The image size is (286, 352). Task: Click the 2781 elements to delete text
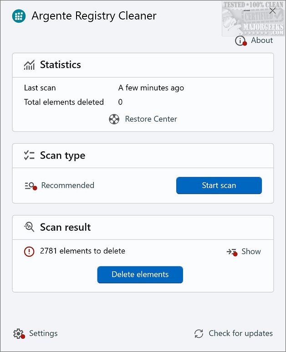pos(82,251)
